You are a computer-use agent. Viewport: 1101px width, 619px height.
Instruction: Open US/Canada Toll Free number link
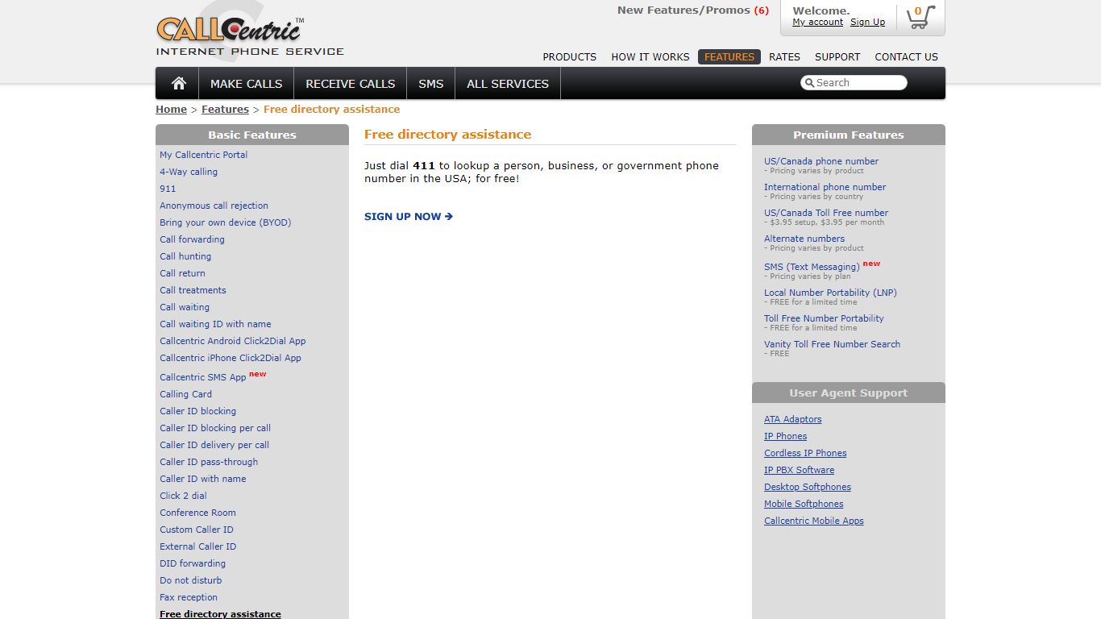point(826,213)
